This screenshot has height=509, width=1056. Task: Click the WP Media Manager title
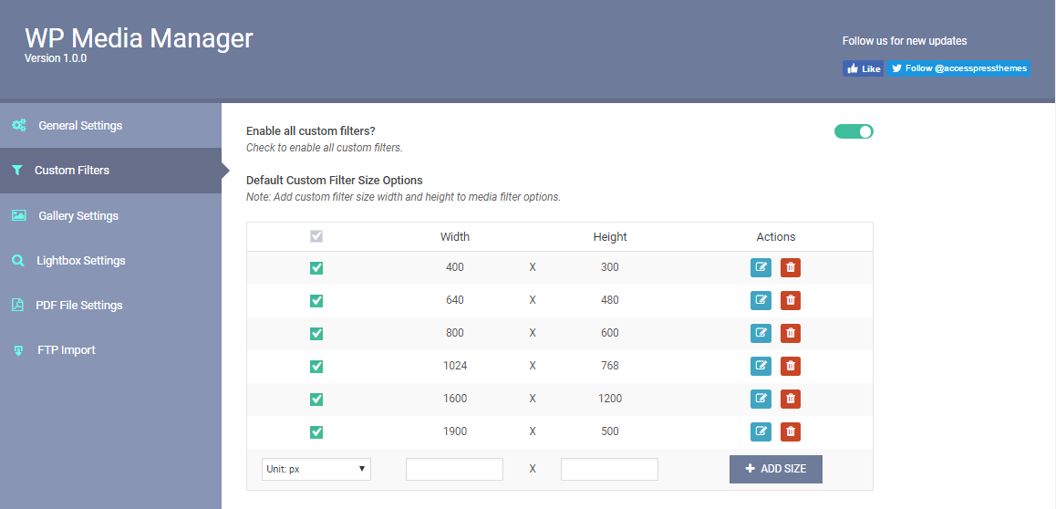[x=139, y=37]
